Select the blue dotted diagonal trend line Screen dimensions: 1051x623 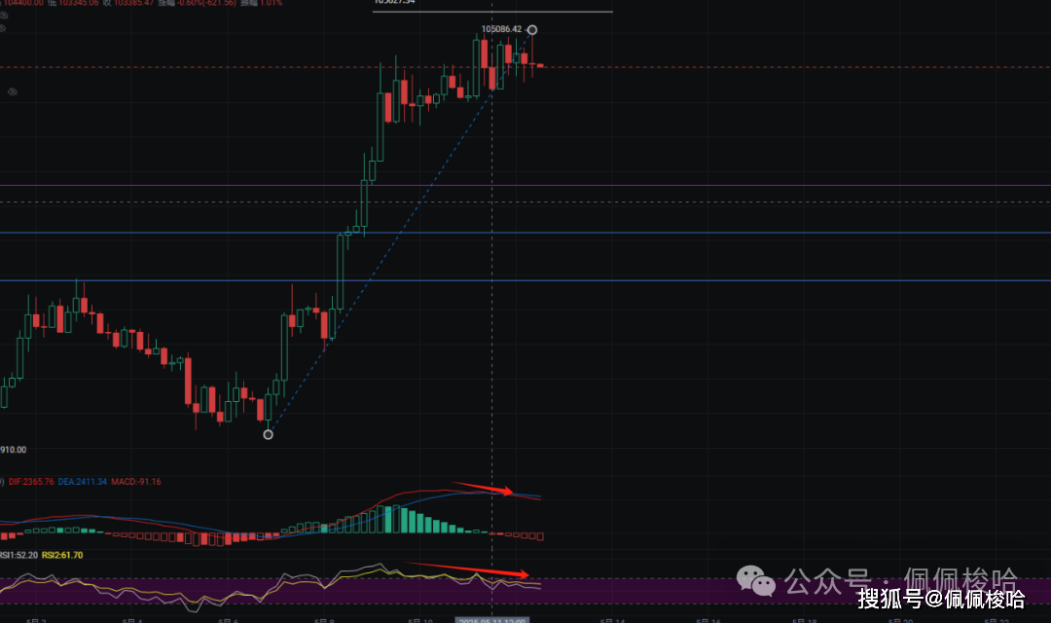(x=400, y=232)
